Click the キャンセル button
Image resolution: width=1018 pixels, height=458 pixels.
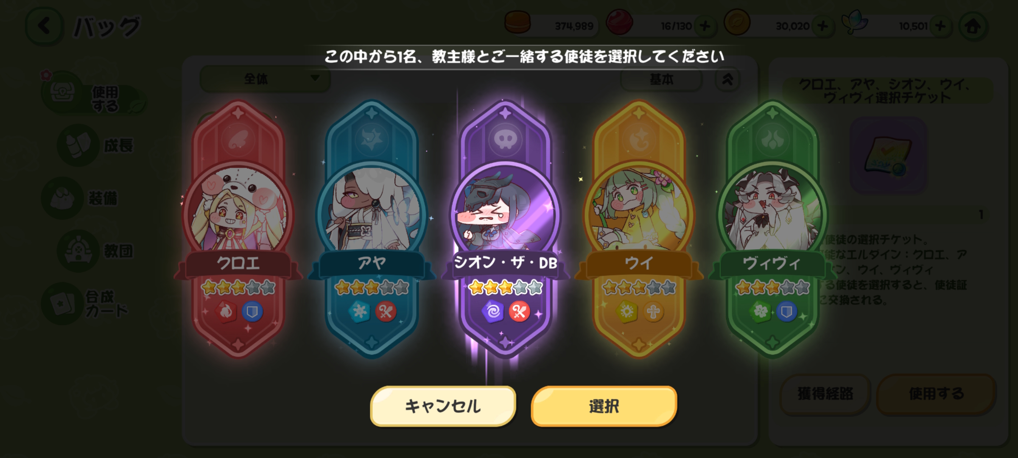tap(443, 406)
